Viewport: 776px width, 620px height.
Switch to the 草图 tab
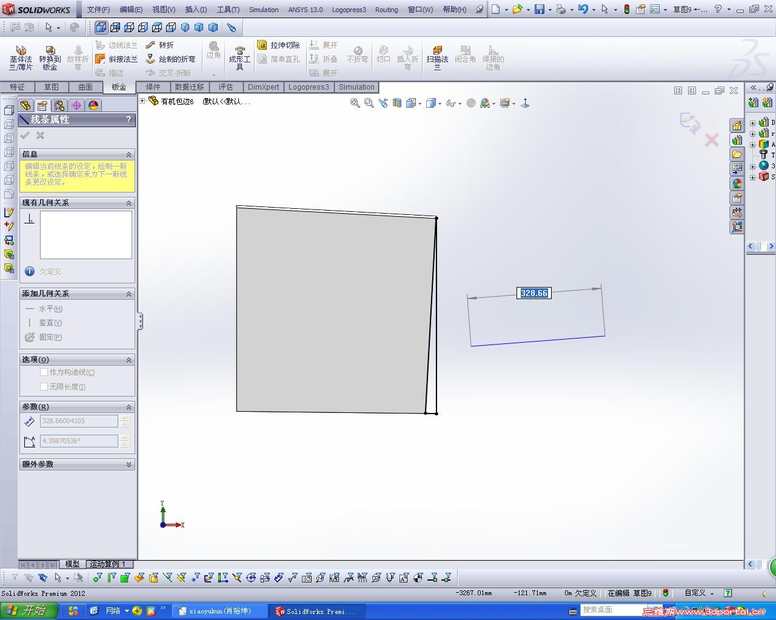[51, 87]
